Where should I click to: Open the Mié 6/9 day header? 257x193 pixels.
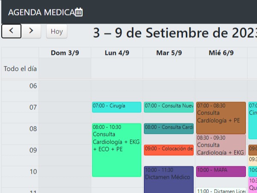221,53
